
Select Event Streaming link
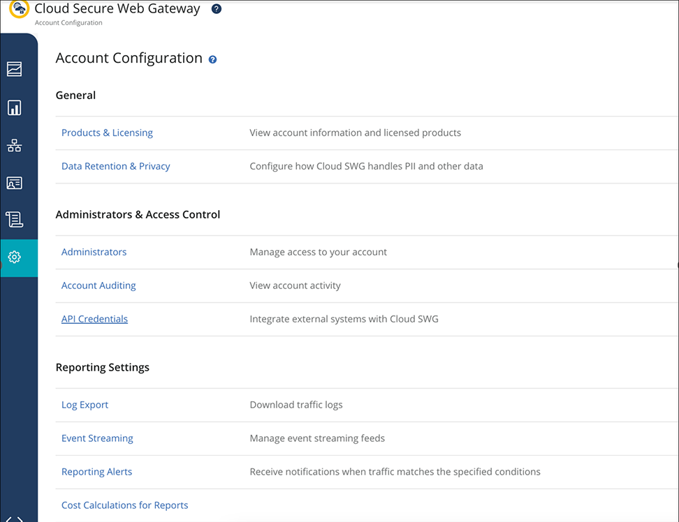tap(97, 438)
